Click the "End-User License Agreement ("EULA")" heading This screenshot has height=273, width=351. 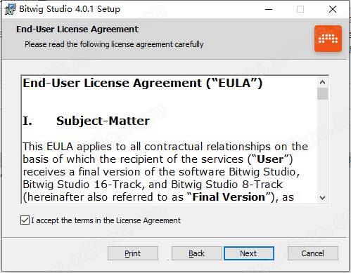142,84
